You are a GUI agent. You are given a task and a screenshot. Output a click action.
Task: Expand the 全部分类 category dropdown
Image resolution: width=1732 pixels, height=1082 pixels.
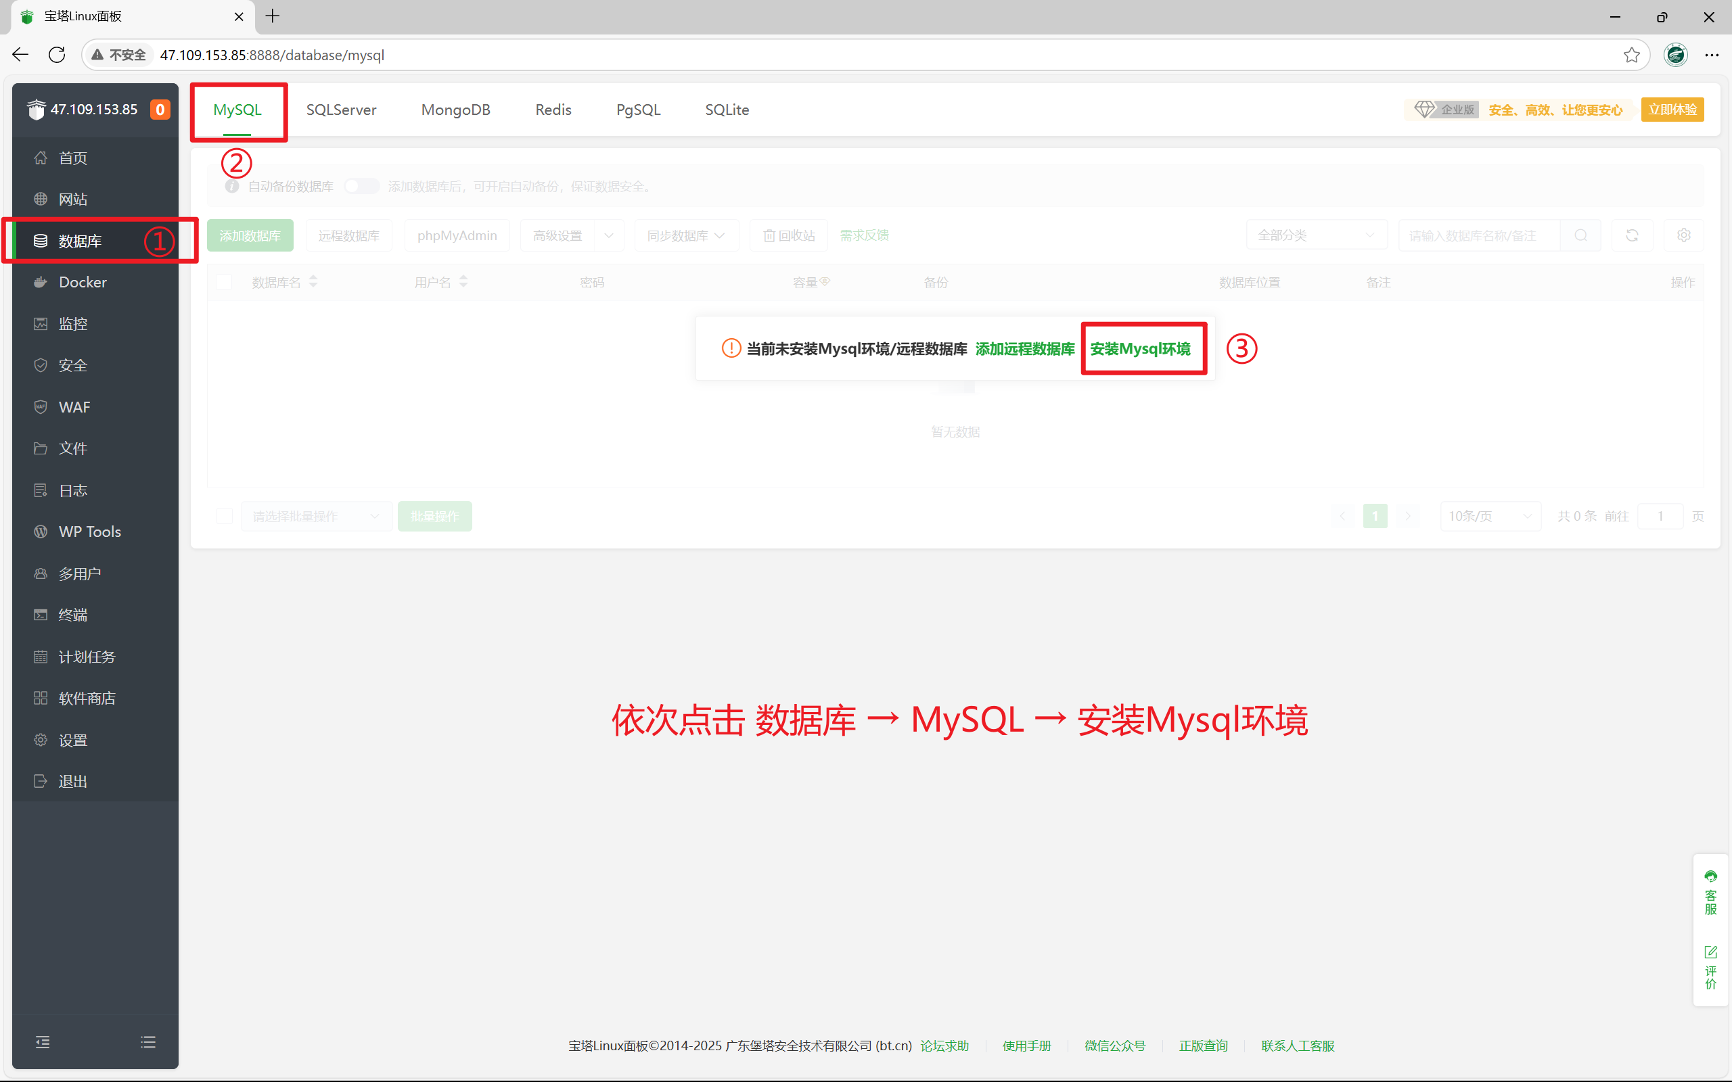pyautogui.click(x=1315, y=235)
